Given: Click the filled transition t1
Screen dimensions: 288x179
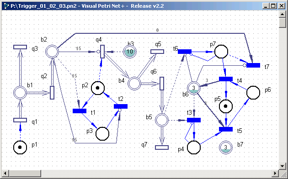Looking at the screenshot, I should [x=80, y=111].
